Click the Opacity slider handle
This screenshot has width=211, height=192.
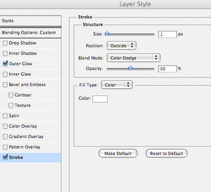130,68
